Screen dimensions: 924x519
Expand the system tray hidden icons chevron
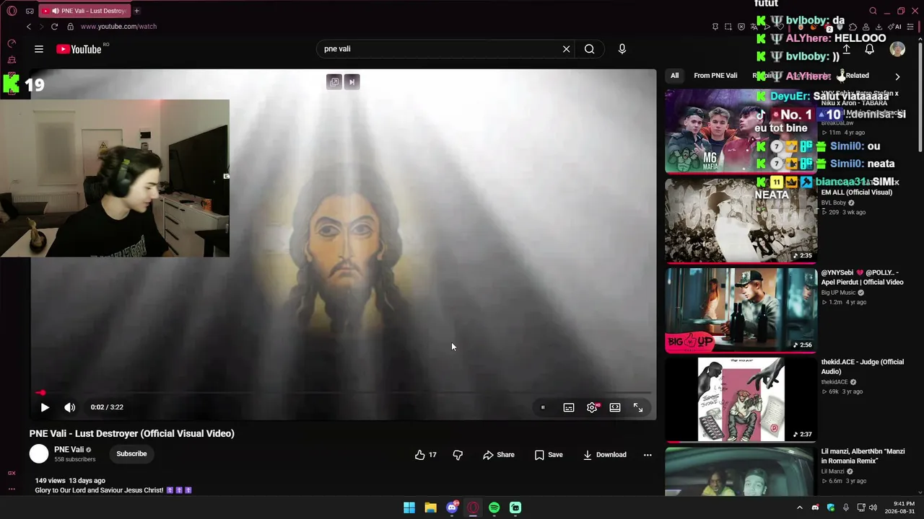click(x=799, y=507)
